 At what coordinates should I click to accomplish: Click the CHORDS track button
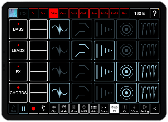click(x=18, y=93)
